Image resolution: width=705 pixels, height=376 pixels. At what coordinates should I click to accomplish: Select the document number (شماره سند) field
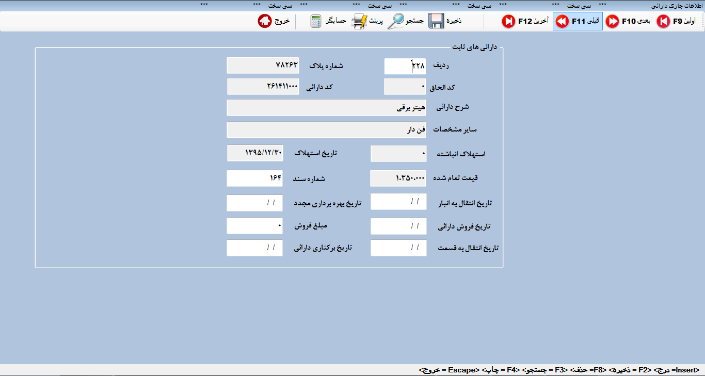(x=254, y=178)
